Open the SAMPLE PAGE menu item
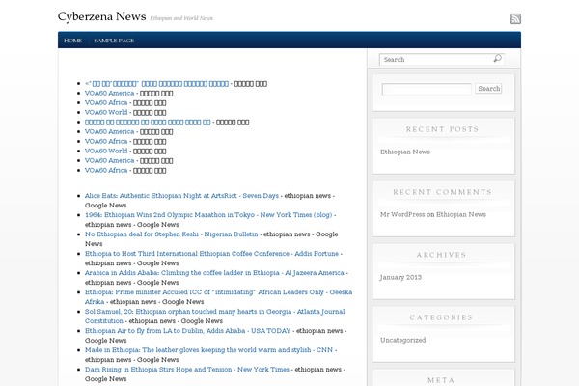The height and width of the screenshot is (386, 579). tap(114, 41)
